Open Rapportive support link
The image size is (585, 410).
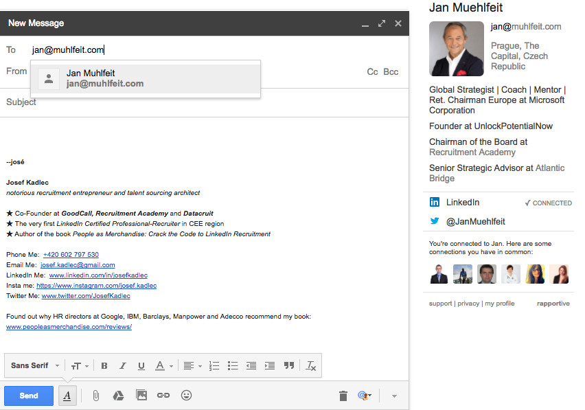(440, 304)
